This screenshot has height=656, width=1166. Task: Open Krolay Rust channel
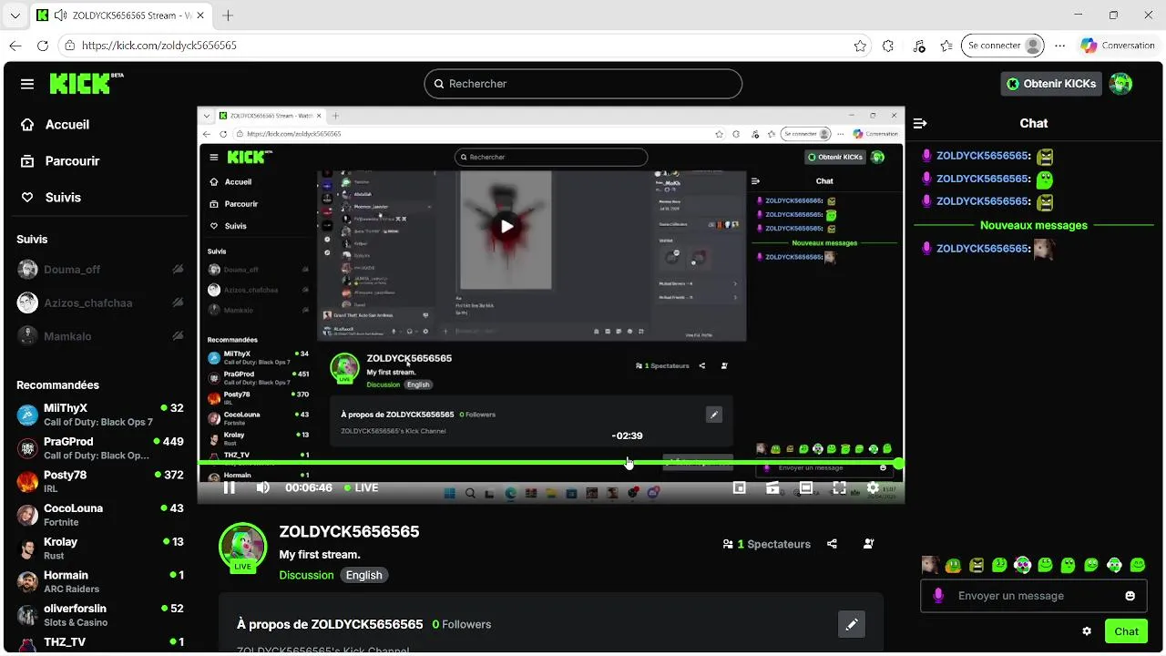pyautogui.click(x=100, y=548)
